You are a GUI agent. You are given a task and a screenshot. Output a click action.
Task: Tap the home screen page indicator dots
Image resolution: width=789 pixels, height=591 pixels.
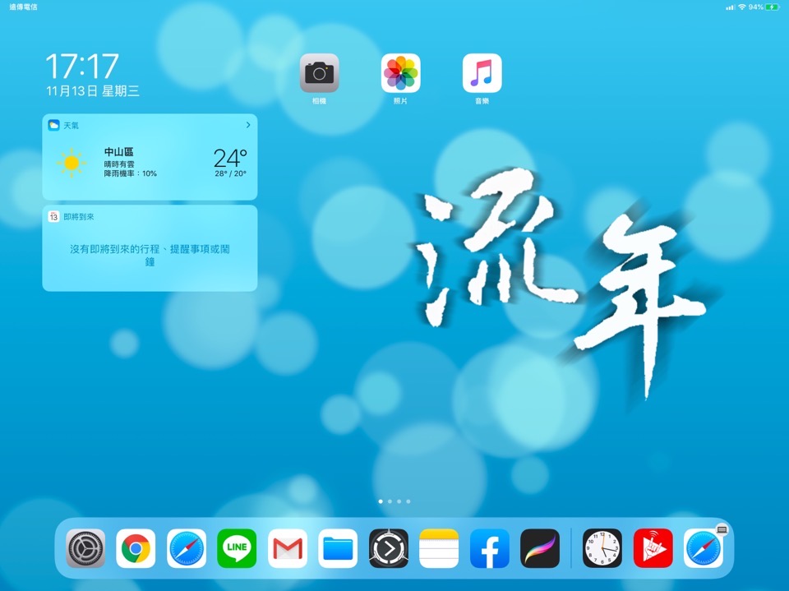(394, 501)
